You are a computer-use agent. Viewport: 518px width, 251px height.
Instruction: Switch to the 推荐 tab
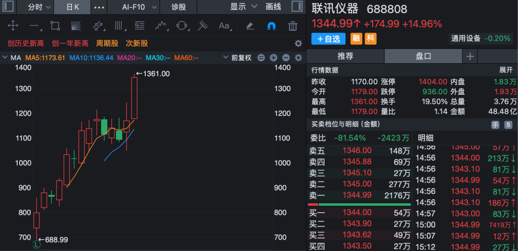345,57
